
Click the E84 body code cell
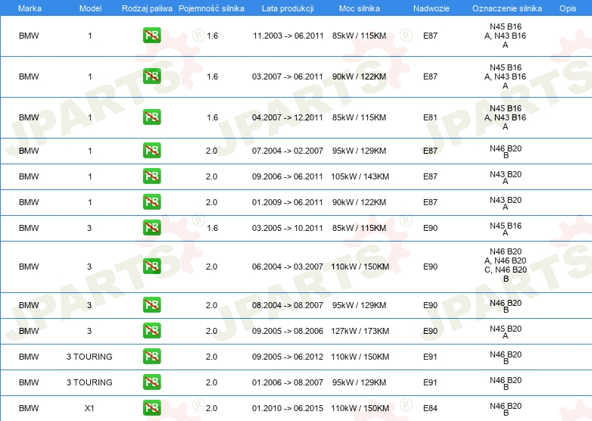coord(430,408)
